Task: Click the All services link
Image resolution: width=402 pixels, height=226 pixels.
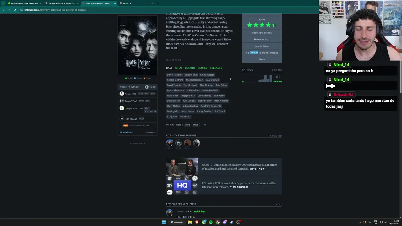Action: click(x=126, y=132)
